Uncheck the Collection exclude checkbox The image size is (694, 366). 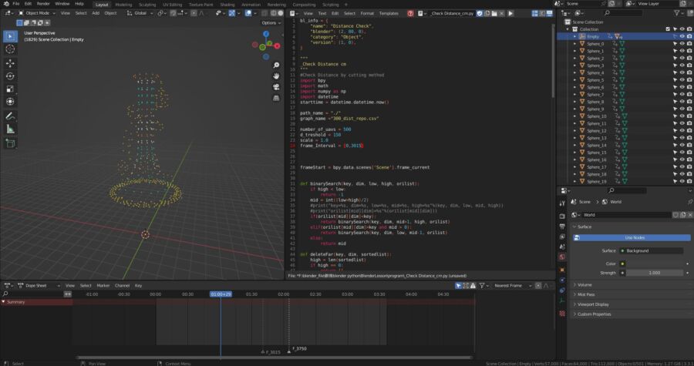pos(668,29)
